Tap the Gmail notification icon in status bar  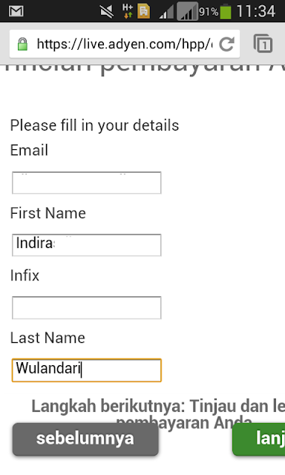[16, 11]
